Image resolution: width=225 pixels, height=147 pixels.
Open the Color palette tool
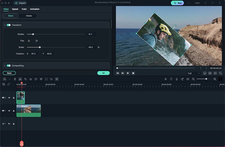coord(36,79)
